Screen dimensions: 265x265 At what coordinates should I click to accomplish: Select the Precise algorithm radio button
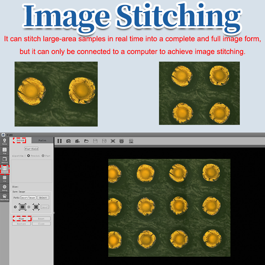(29, 155)
